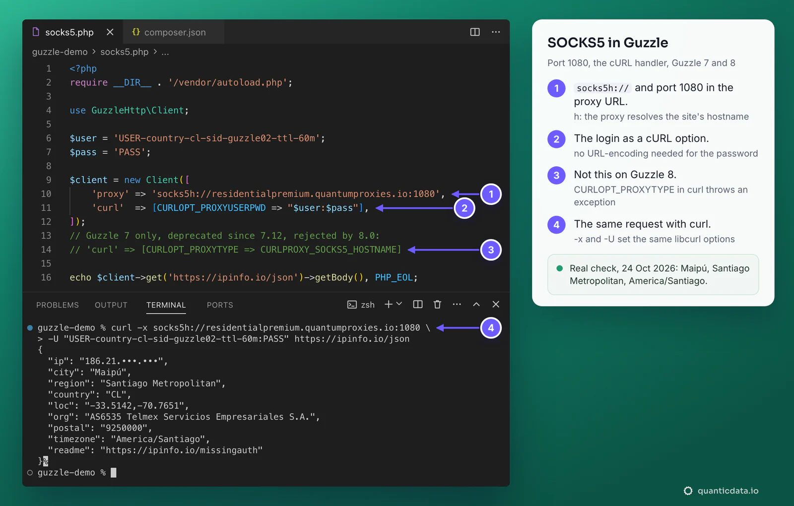
Task: Click the ipinfo.io/missingauth readme URL in terminal
Action: (182, 450)
